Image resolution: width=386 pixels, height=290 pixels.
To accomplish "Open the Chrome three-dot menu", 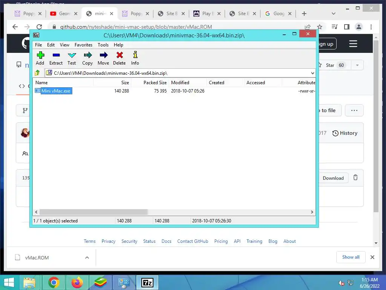I will click(371, 27).
